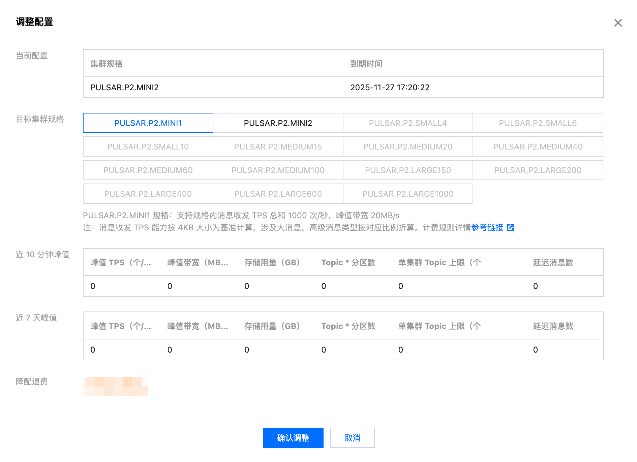This screenshot has width=637, height=462.
Task: Select the PULSAR.P2.MINI1 cluster spec
Action: click(148, 123)
